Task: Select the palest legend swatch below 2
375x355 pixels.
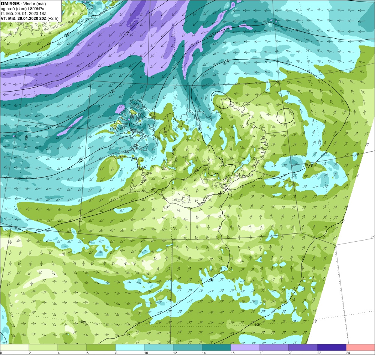Action: tap(15, 347)
